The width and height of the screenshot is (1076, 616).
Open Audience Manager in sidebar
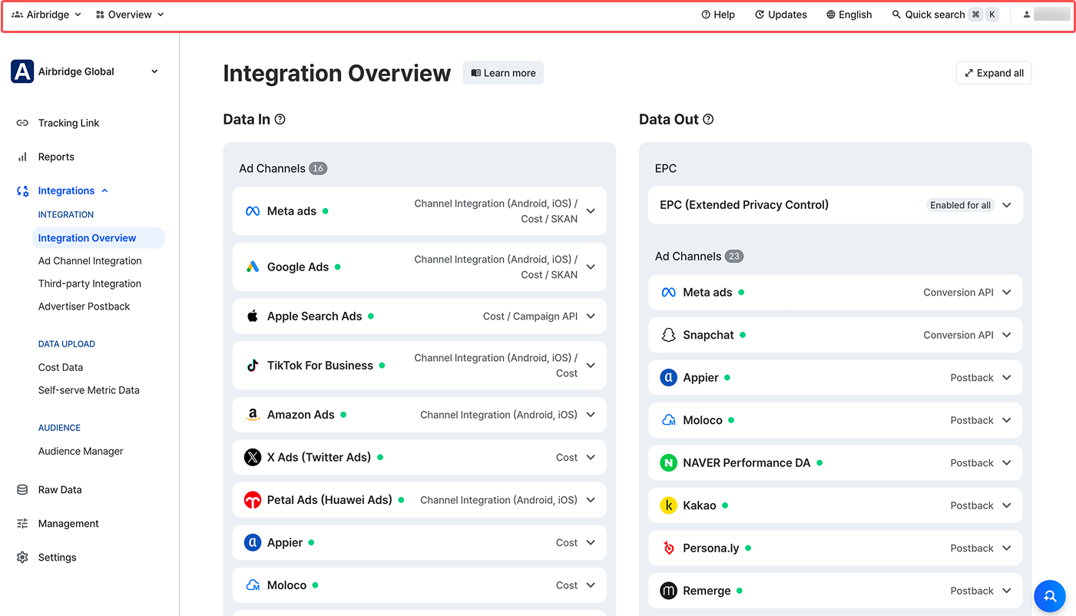[81, 452]
